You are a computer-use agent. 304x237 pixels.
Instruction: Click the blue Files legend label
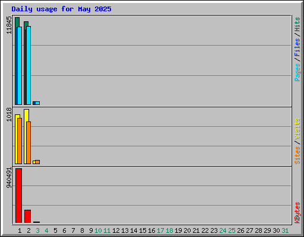[x=297, y=47]
